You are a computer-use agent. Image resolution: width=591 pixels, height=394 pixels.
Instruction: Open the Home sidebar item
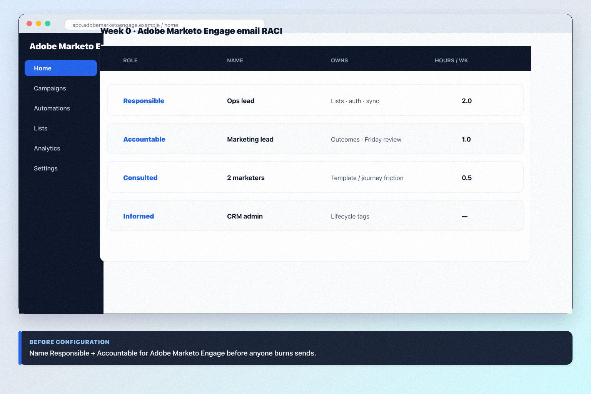click(61, 68)
